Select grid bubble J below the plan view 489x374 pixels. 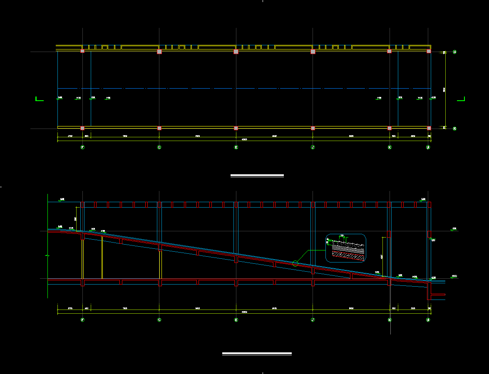(313, 147)
